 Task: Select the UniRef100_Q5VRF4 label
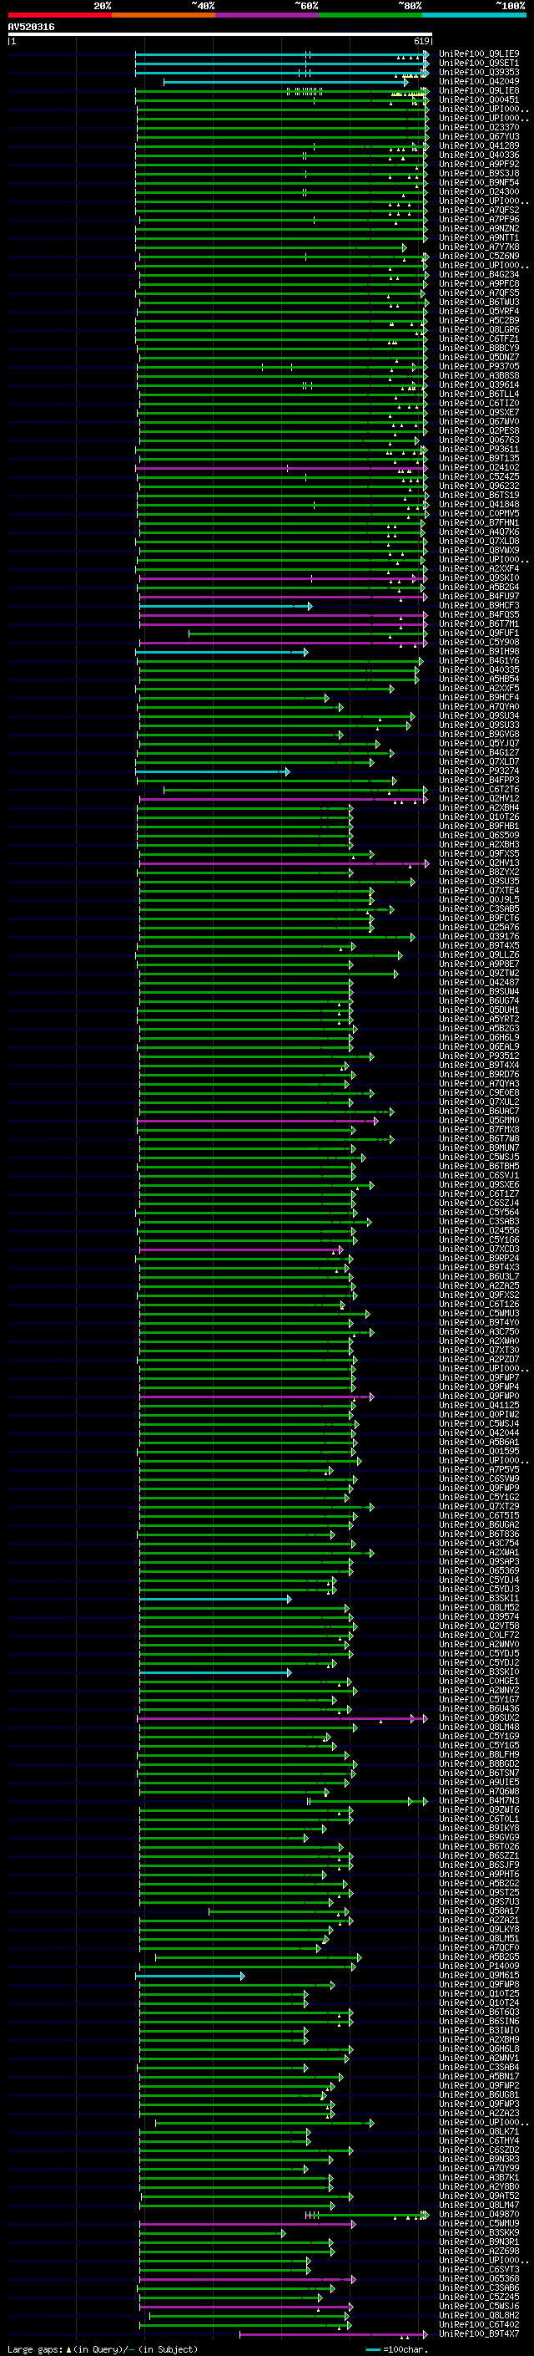click(x=479, y=311)
